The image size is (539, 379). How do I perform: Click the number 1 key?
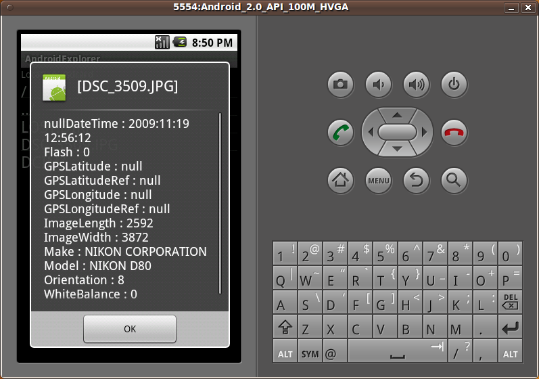click(285, 254)
